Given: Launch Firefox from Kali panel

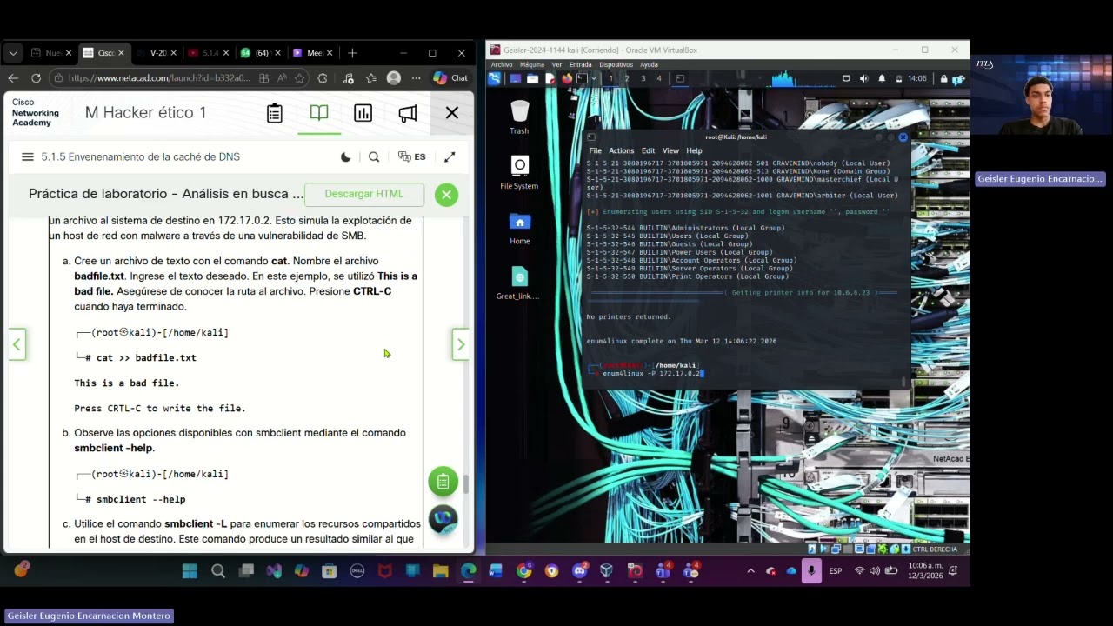Looking at the screenshot, I should 567,78.
